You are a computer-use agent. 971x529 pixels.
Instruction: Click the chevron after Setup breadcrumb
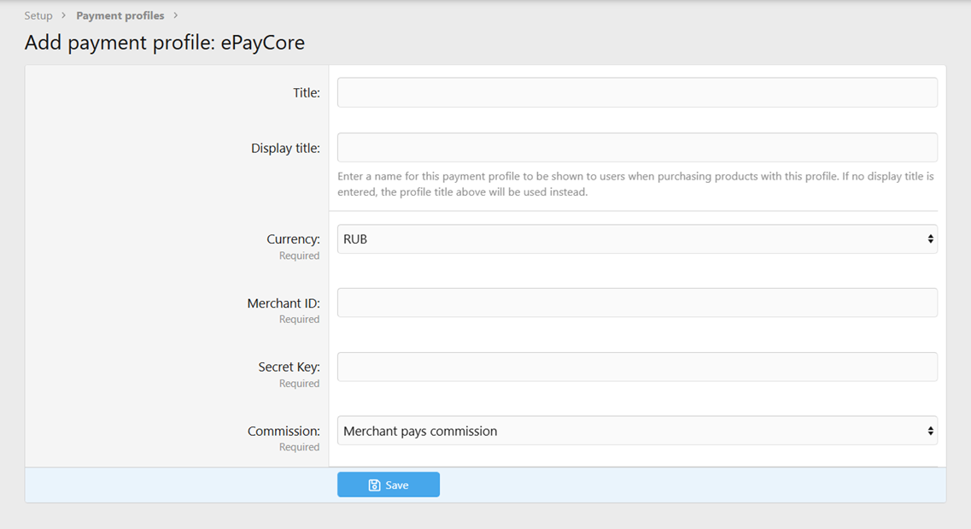click(x=64, y=15)
